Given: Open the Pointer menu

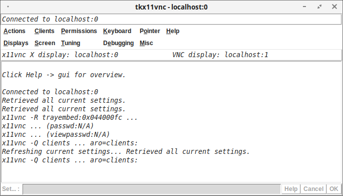Looking at the screenshot, I should (150, 31).
